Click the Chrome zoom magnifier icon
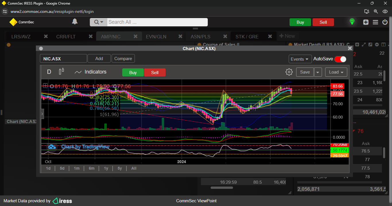 [376, 11]
